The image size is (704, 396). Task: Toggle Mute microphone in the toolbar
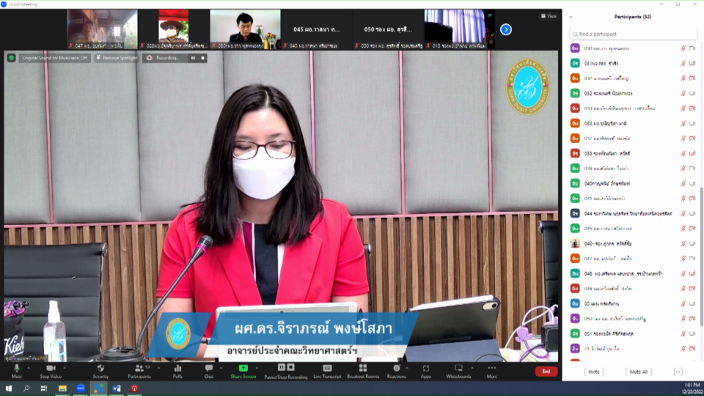[x=17, y=371]
